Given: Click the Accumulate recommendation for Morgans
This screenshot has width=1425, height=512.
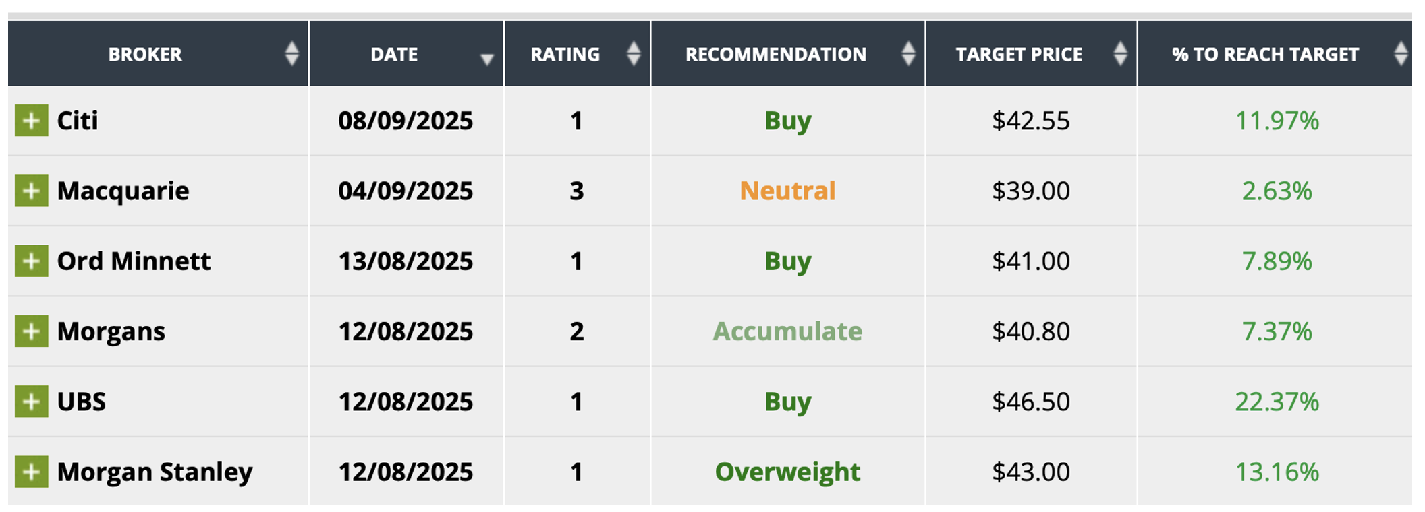Looking at the screenshot, I should (x=787, y=331).
